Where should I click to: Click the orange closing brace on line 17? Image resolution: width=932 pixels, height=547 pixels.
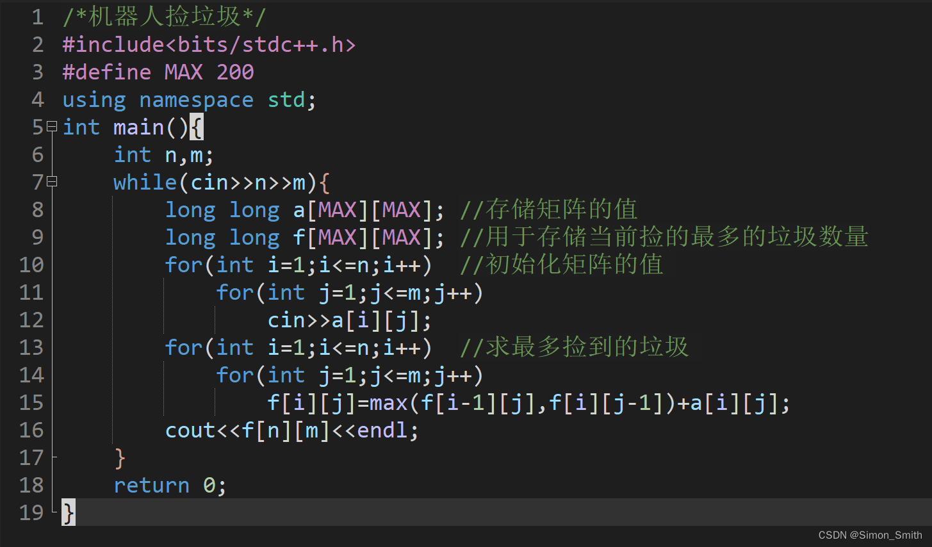click(x=120, y=458)
